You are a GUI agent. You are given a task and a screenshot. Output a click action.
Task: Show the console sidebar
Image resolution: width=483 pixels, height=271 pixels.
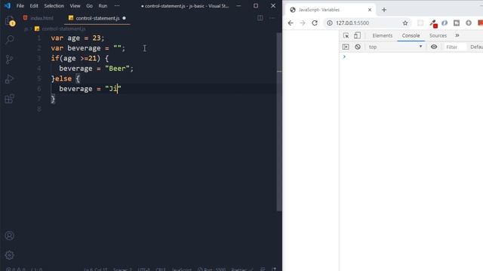346,47
